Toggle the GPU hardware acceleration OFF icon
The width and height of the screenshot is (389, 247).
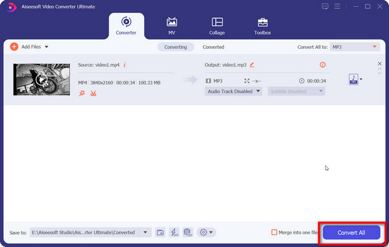(x=188, y=233)
